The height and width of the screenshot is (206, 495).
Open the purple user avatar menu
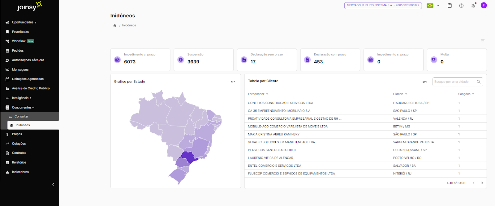click(x=484, y=5)
